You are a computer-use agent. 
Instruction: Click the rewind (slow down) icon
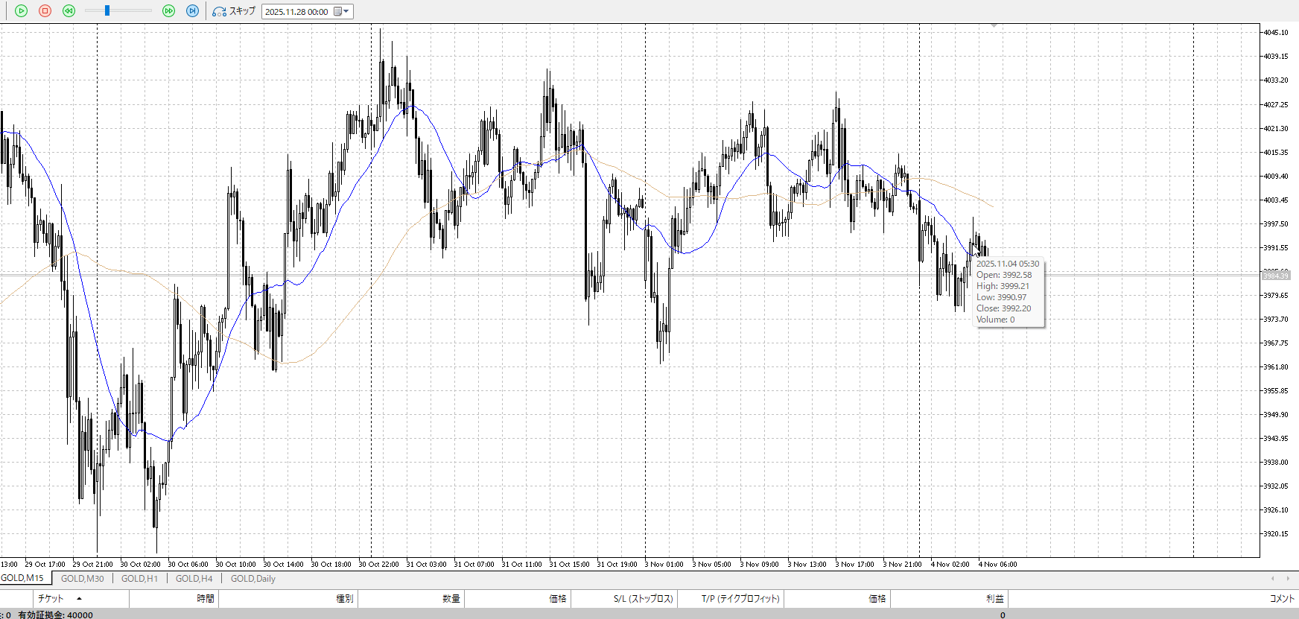(69, 11)
